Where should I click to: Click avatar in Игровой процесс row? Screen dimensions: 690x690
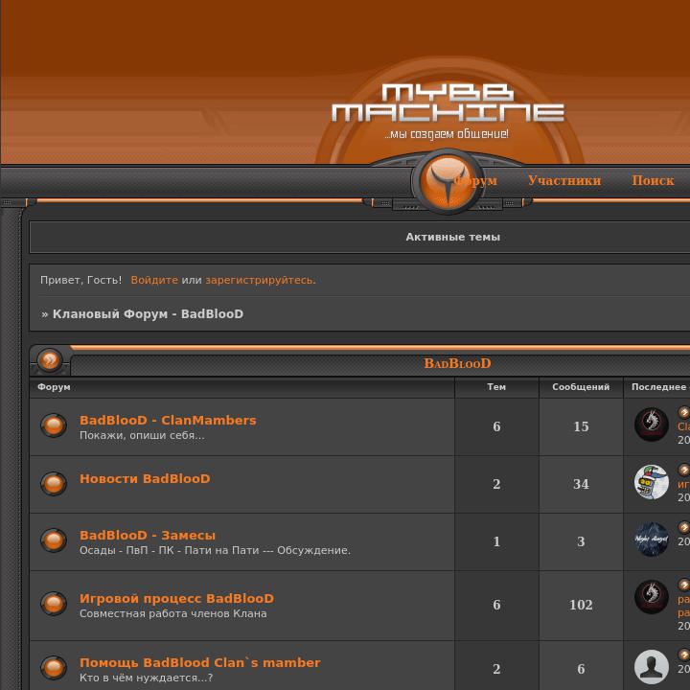[x=652, y=597]
